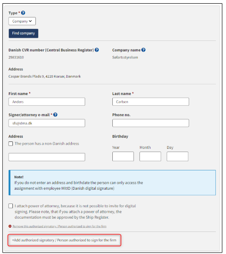Open help icon for Signer/attorney e-mail
The width and height of the screenshot is (226, 254).
(x=55, y=115)
